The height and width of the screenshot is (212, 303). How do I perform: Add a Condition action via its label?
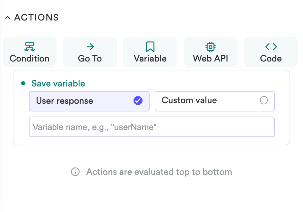(x=30, y=59)
